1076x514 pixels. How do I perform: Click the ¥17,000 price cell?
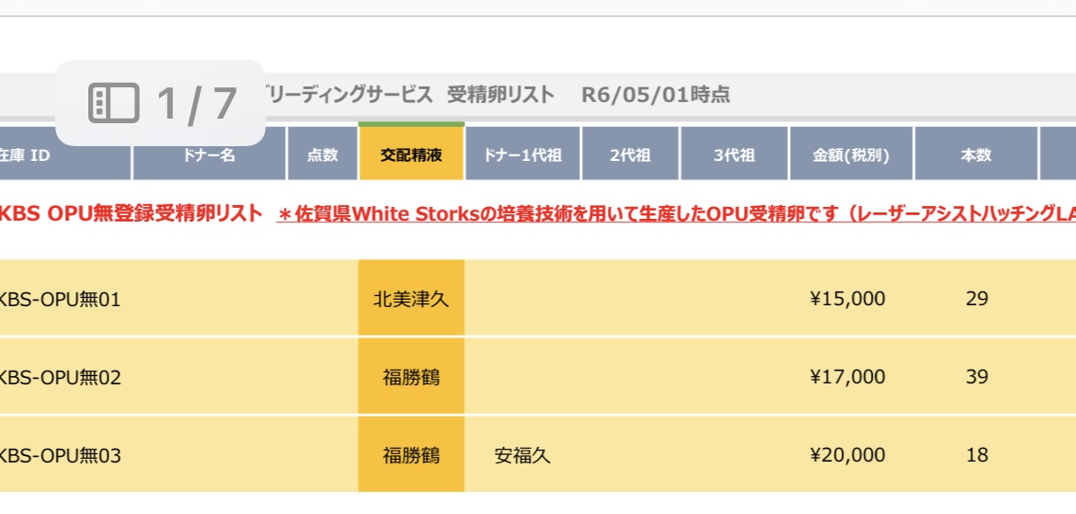coord(848,377)
